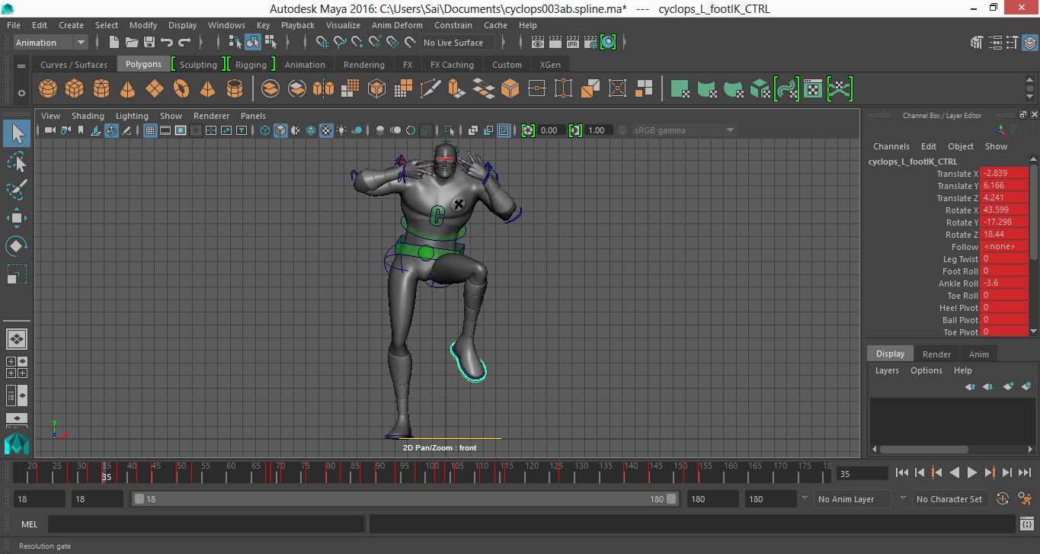Toggle textured display in viewport toolbar
1040x554 pixels.
(x=326, y=130)
